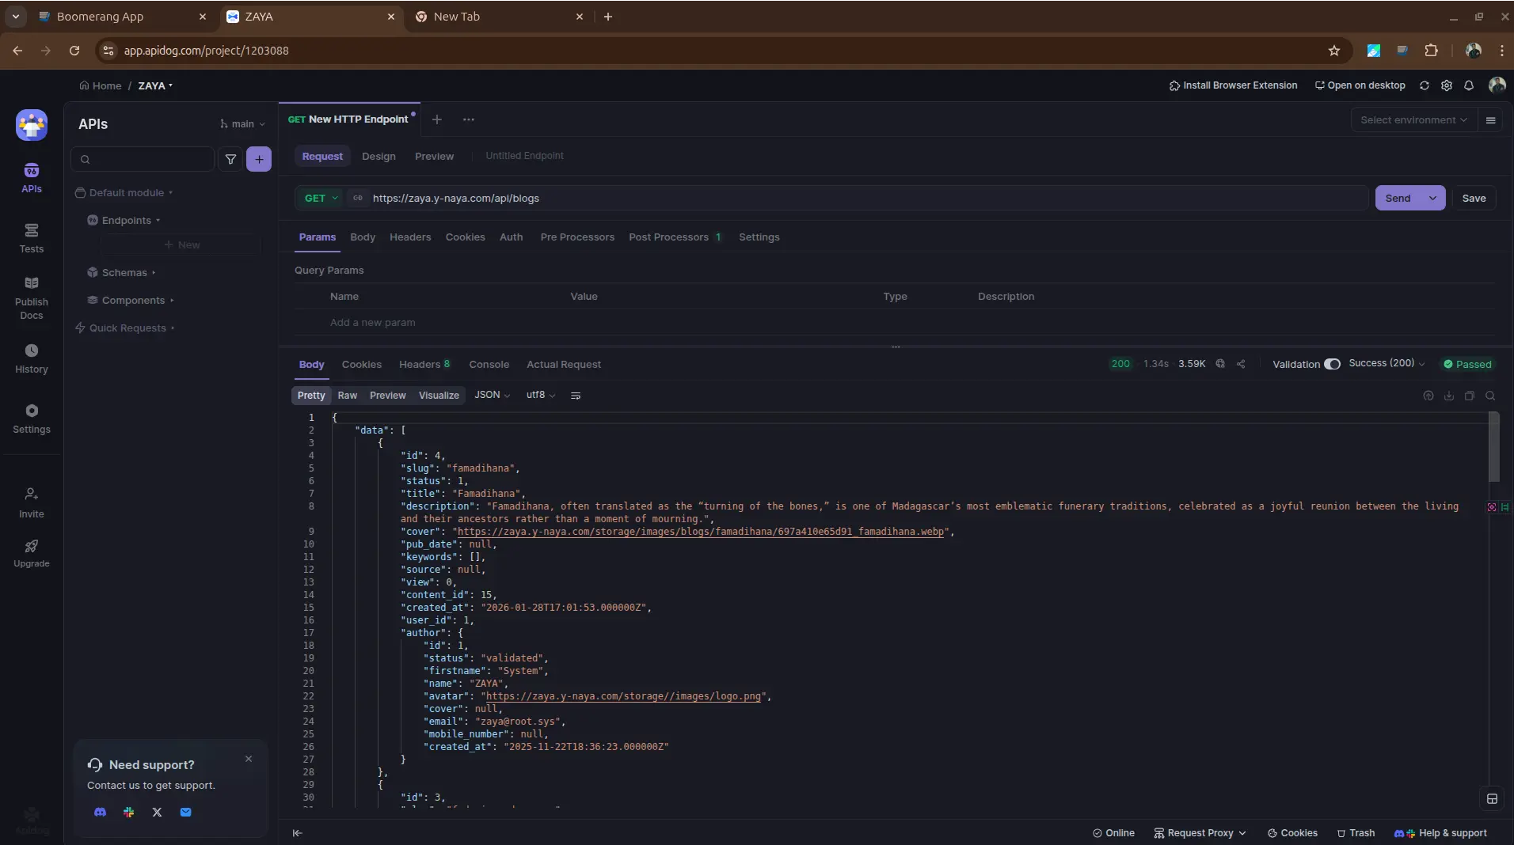Image resolution: width=1514 pixels, height=845 pixels.
Task: Click the Send button
Action: tap(1398, 198)
